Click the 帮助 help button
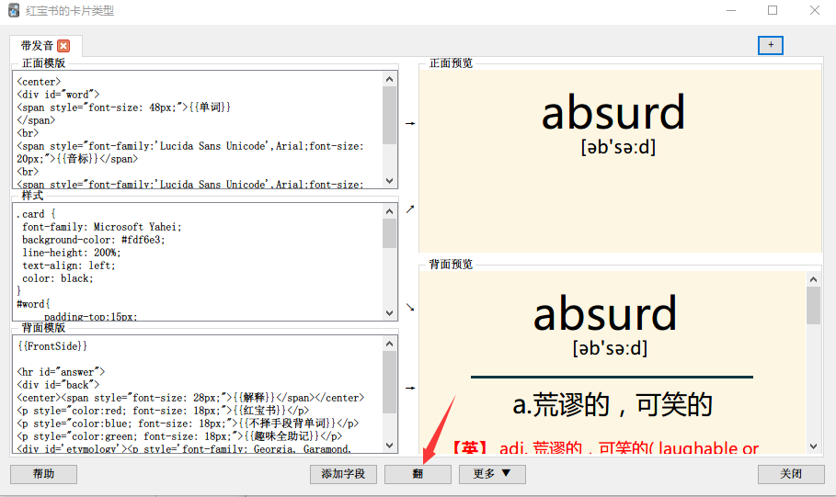 tap(43, 474)
